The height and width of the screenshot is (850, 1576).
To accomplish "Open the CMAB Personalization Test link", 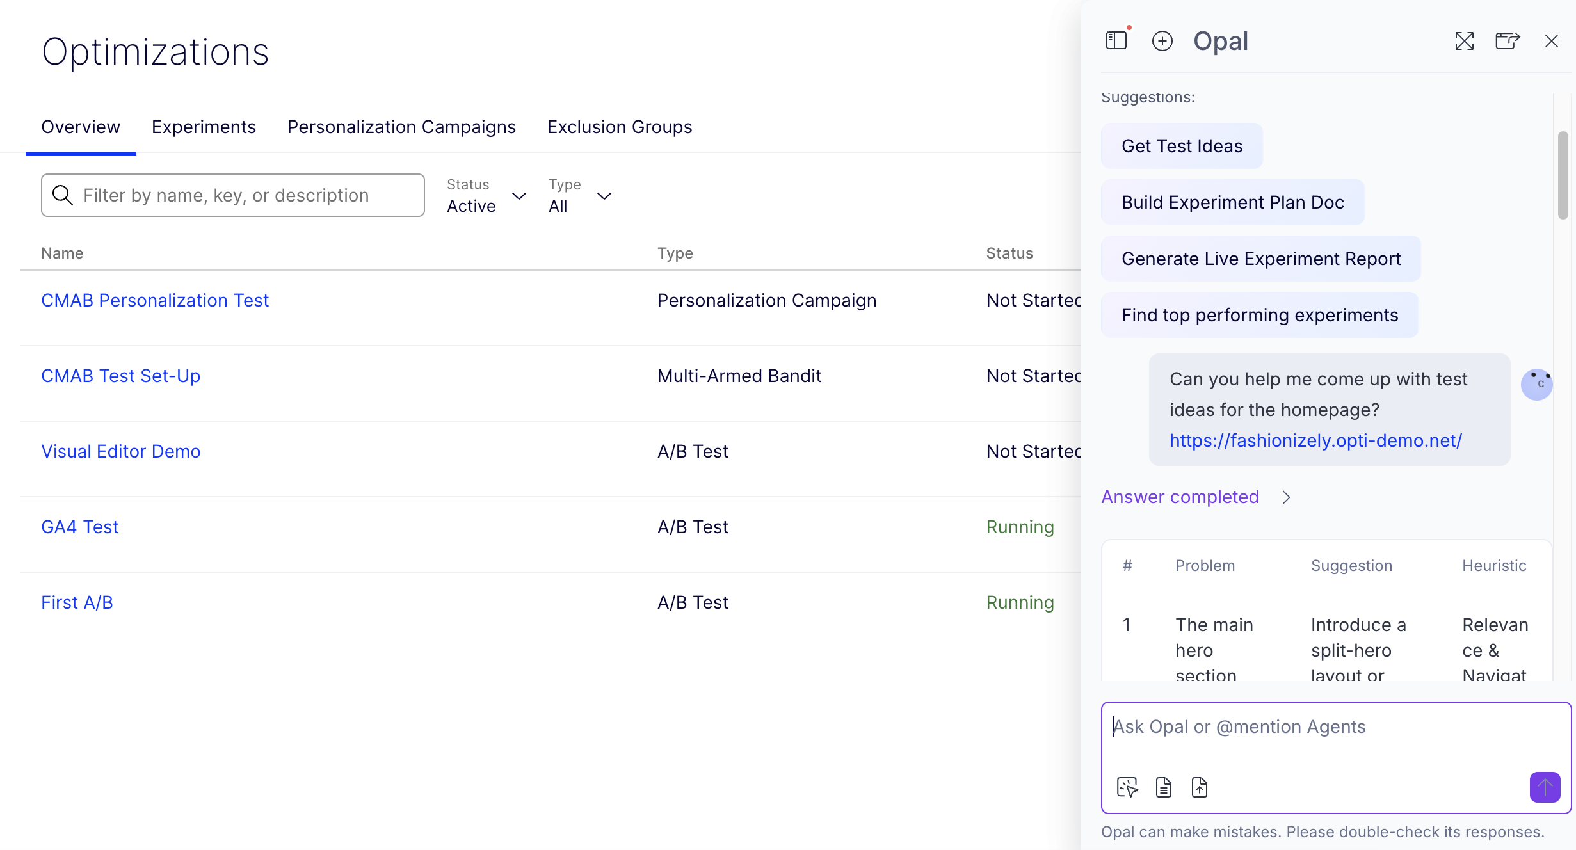I will point(155,300).
